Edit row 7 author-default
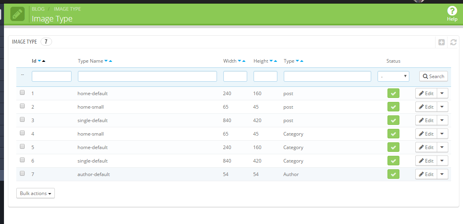 [x=426, y=174]
